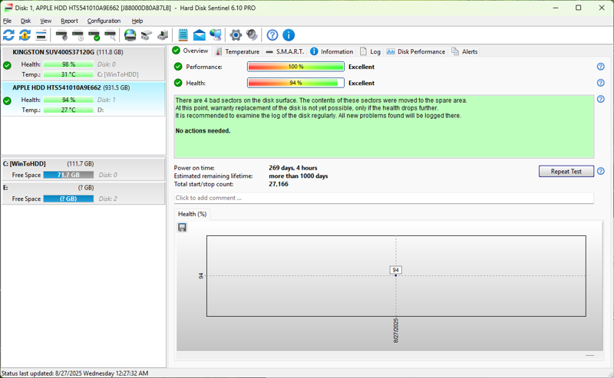The image size is (614, 378).
Task: Click the Health 94 % gradient bar
Action: tap(295, 83)
